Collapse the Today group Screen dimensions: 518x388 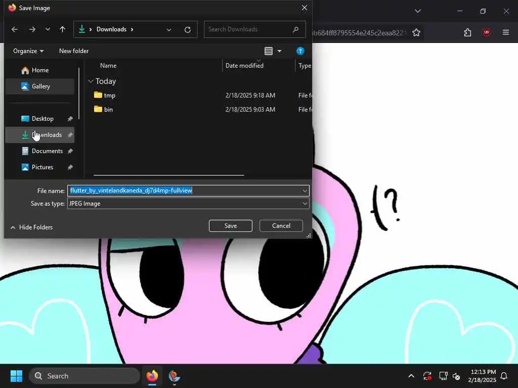(91, 81)
